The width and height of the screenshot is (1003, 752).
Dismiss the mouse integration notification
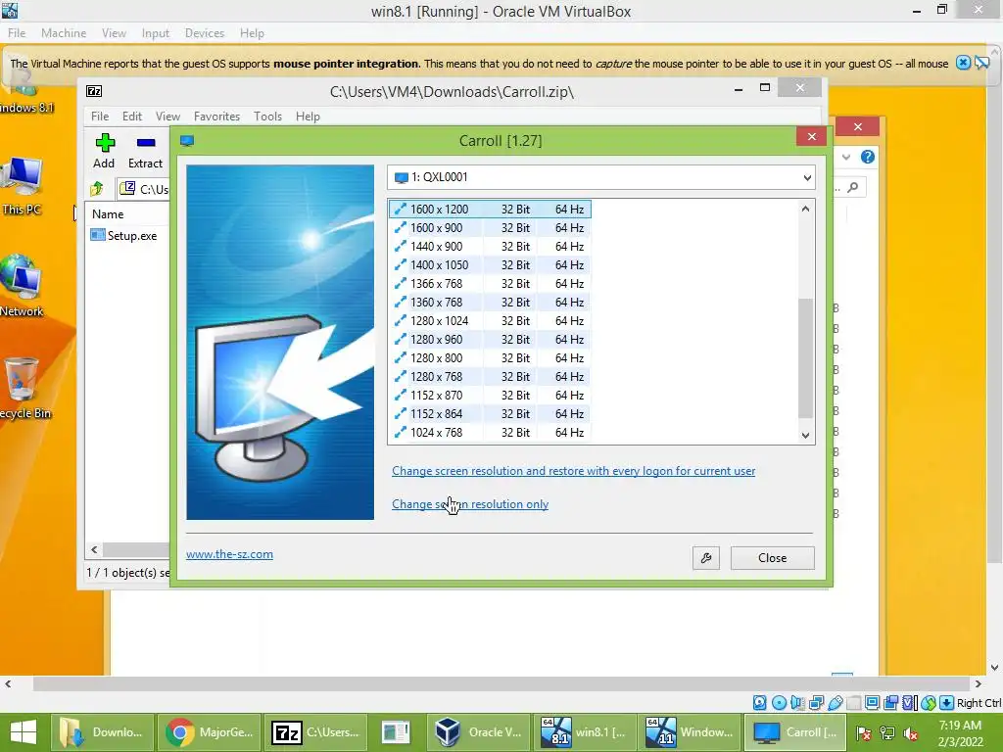tap(963, 63)
